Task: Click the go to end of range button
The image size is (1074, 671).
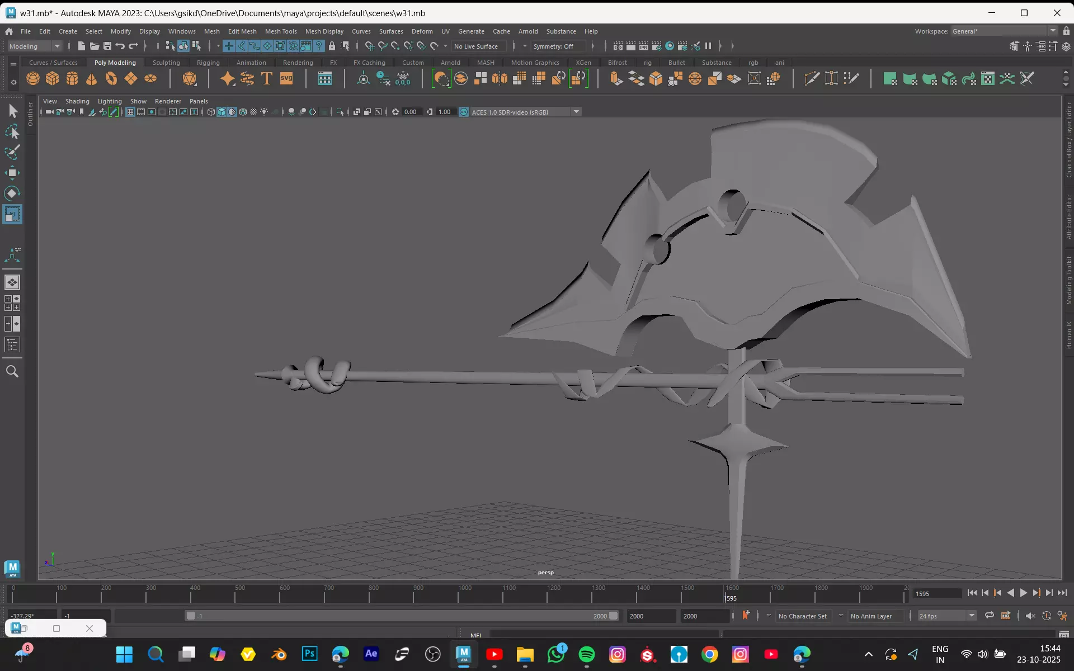Action: pyautogui.click(x=1062, y=593)
